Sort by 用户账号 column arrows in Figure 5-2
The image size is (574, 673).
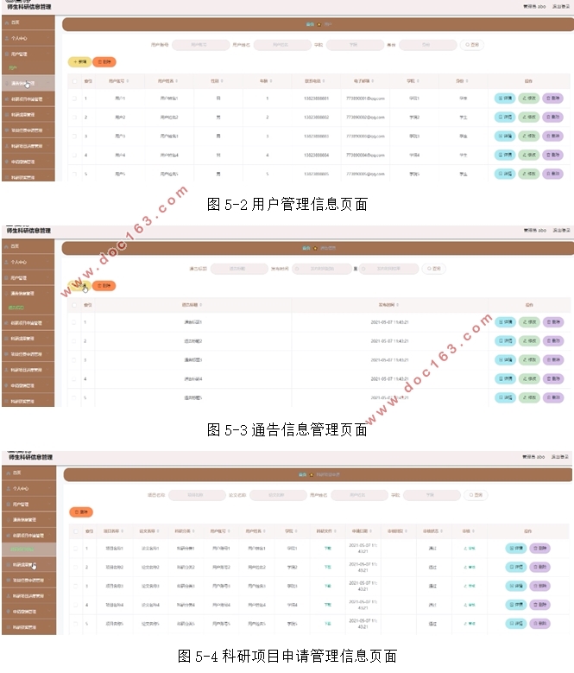(128, 81)
